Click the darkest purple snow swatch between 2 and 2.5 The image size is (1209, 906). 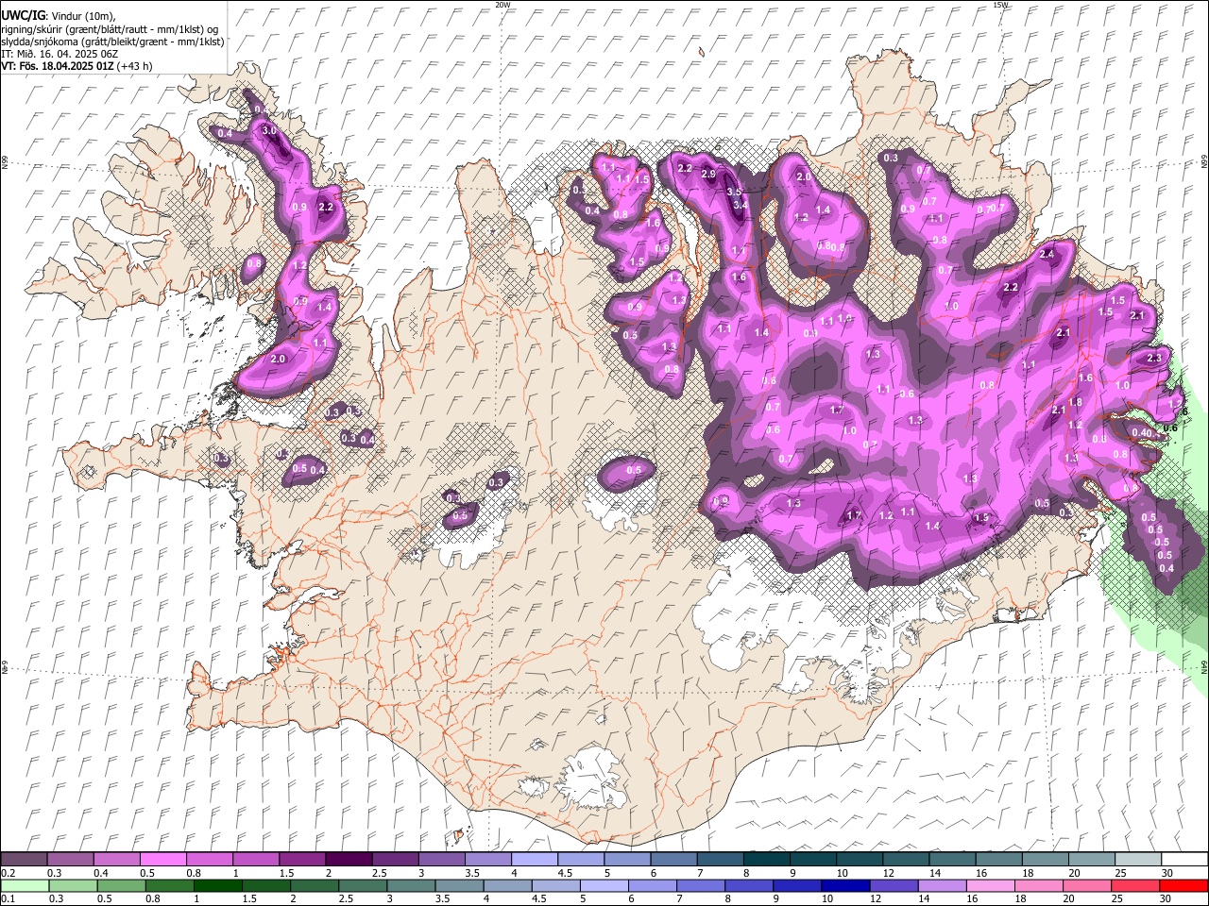pos(348,859)
